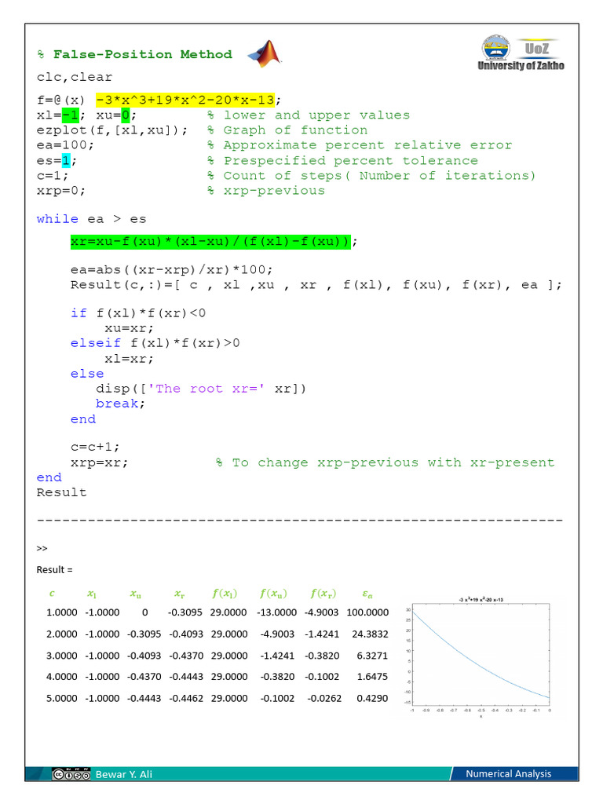Viewport: 603px width, 804px height.
Task: Click the xr value '-0.3095' in row 1
Action: [185, 612]
